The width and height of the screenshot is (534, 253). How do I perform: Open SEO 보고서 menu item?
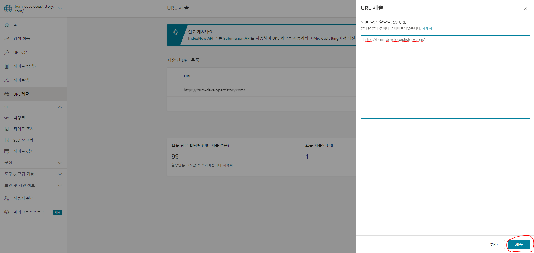(x=33, y=140)
